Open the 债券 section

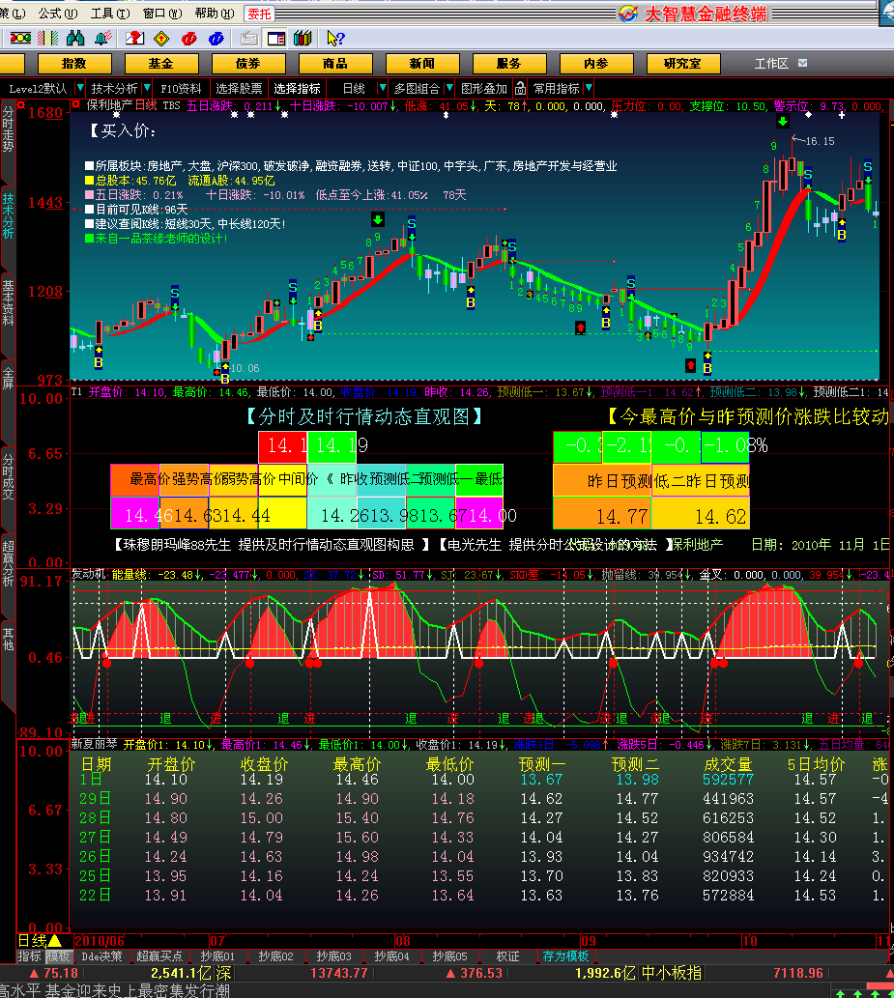(248, 64)
